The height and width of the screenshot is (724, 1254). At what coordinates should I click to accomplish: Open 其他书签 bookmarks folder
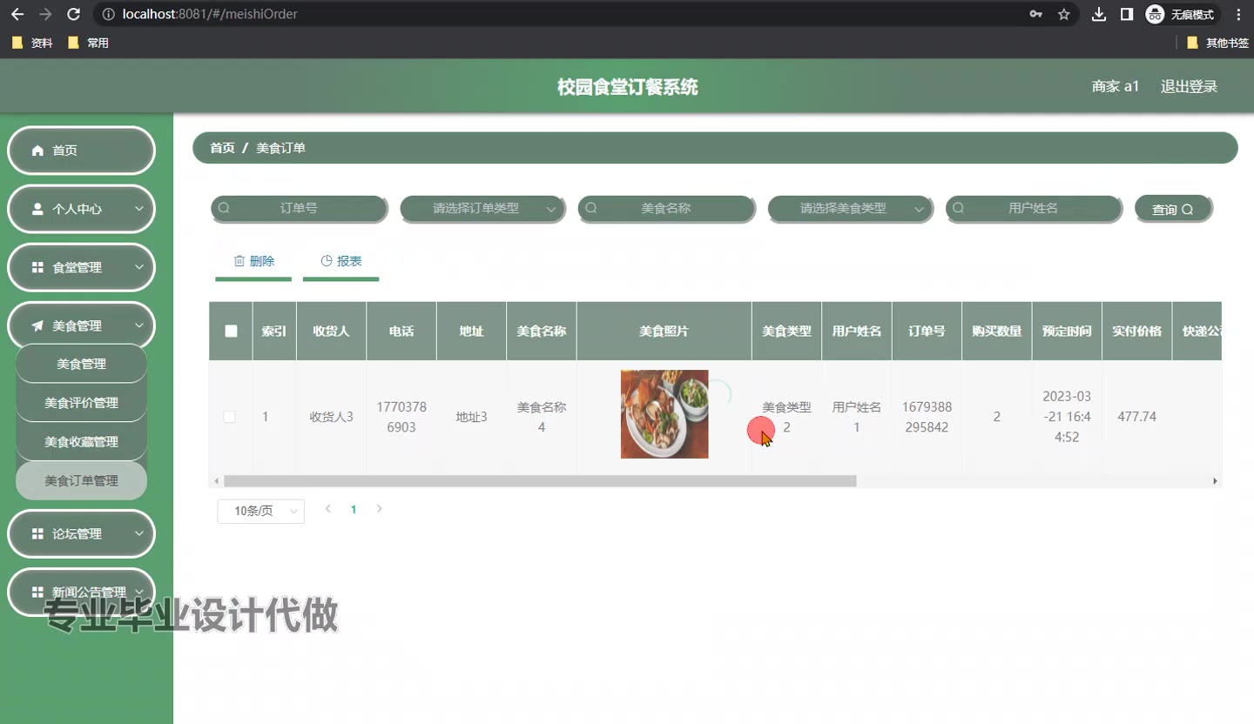pyautogui.click(x=1217, y=43)
